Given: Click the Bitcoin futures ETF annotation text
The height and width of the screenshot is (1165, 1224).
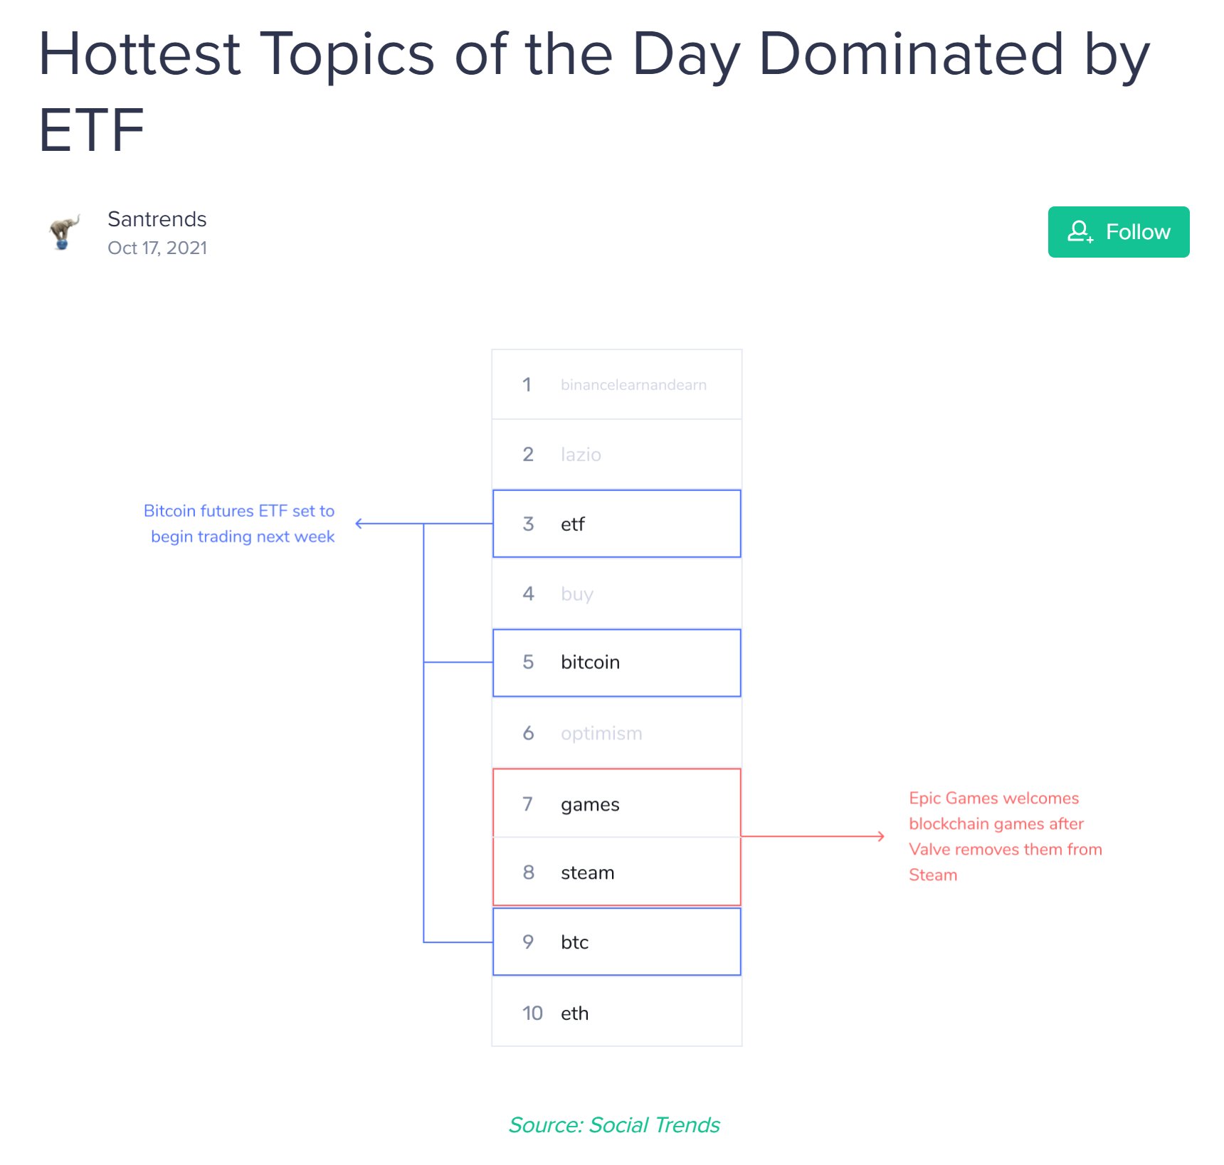Looking at the screenshot, I should [239, 524].
